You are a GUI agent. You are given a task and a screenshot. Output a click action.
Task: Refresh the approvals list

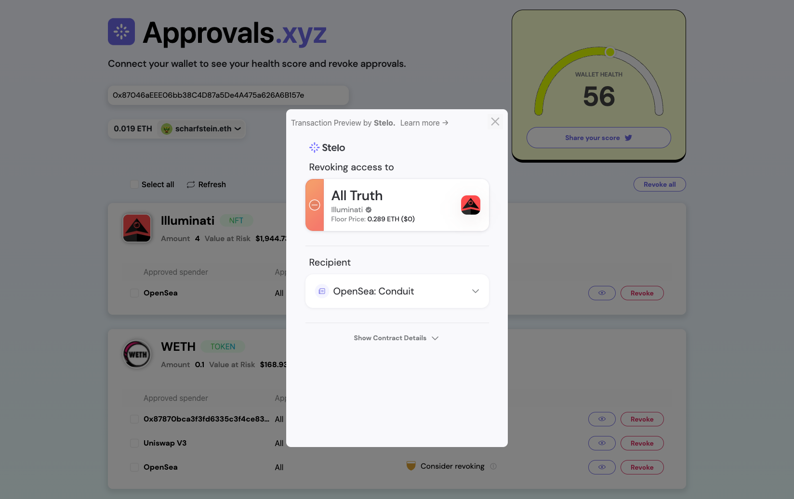point(206,184)
